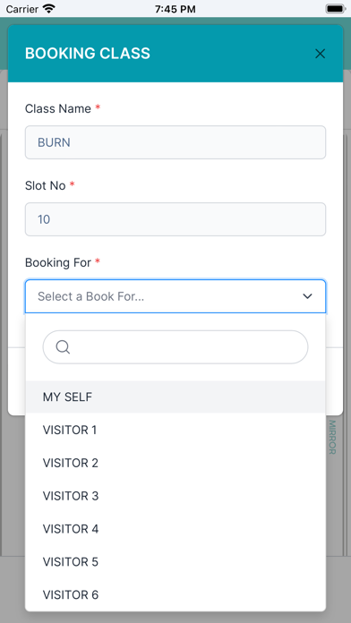The image size is (351, 623).
Task: Click the magnifier icon in dropdown search
Action: (x=63, y=347)
